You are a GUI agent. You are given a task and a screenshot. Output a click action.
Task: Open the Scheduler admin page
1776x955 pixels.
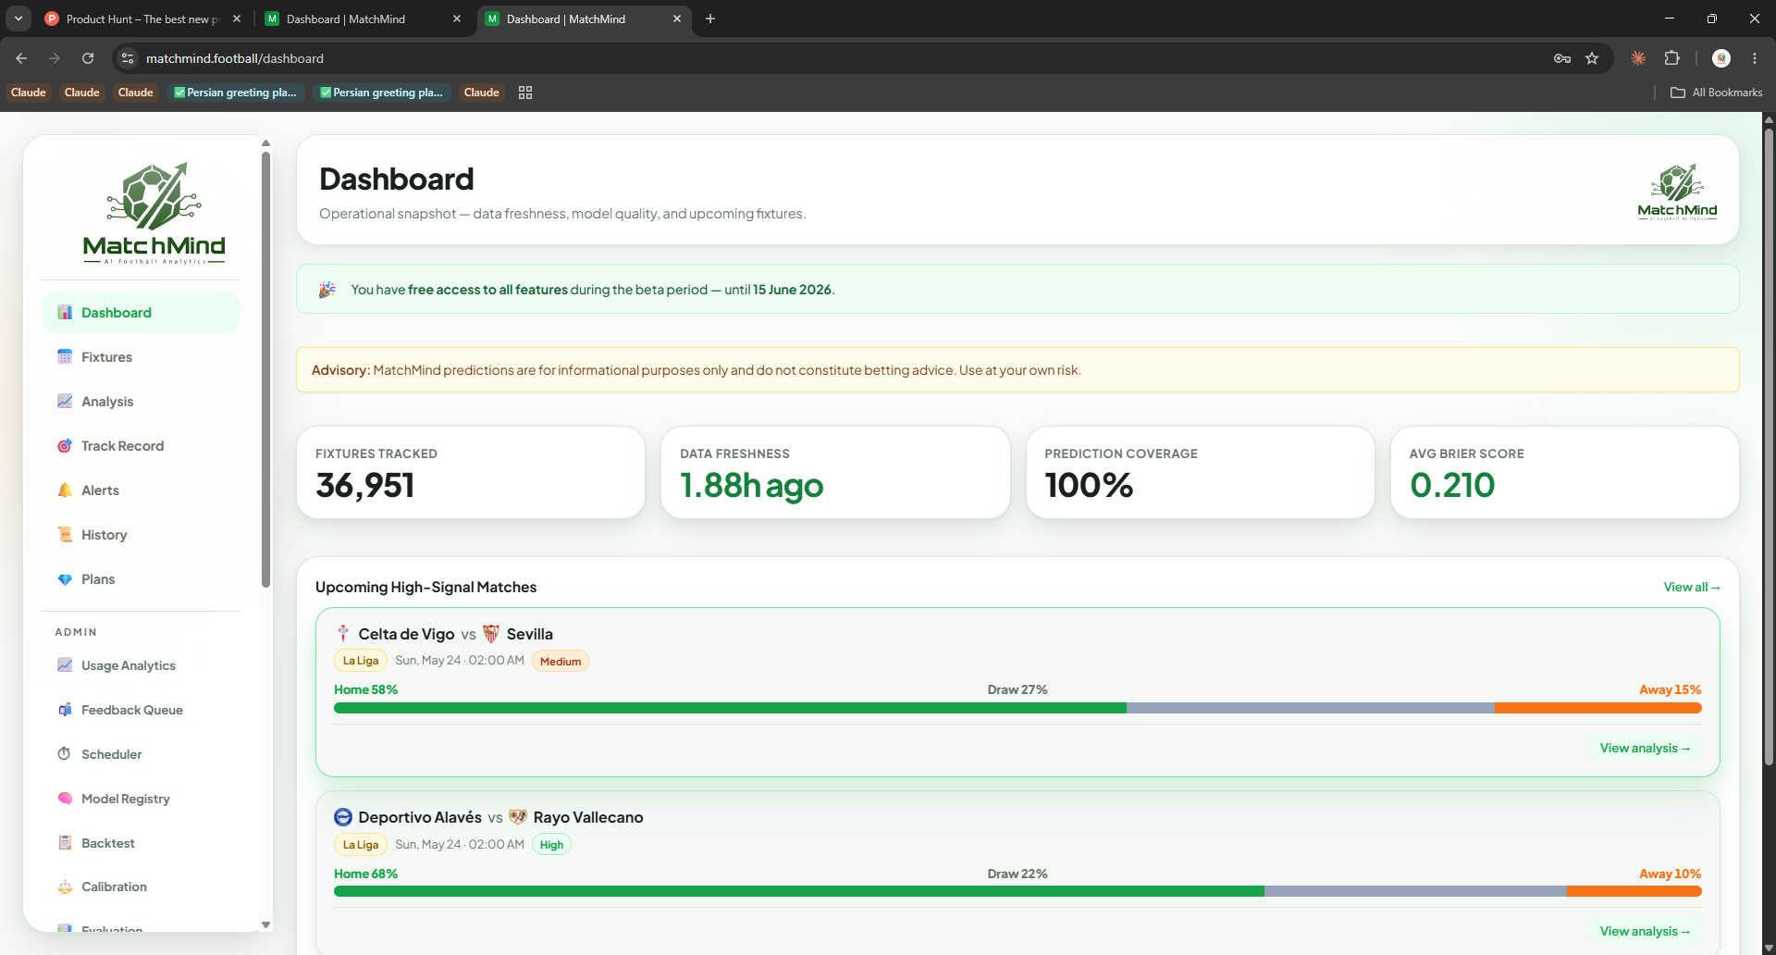(141, 754)
